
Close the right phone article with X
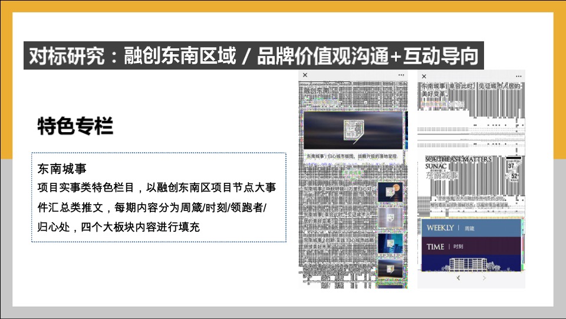[424, 77]
